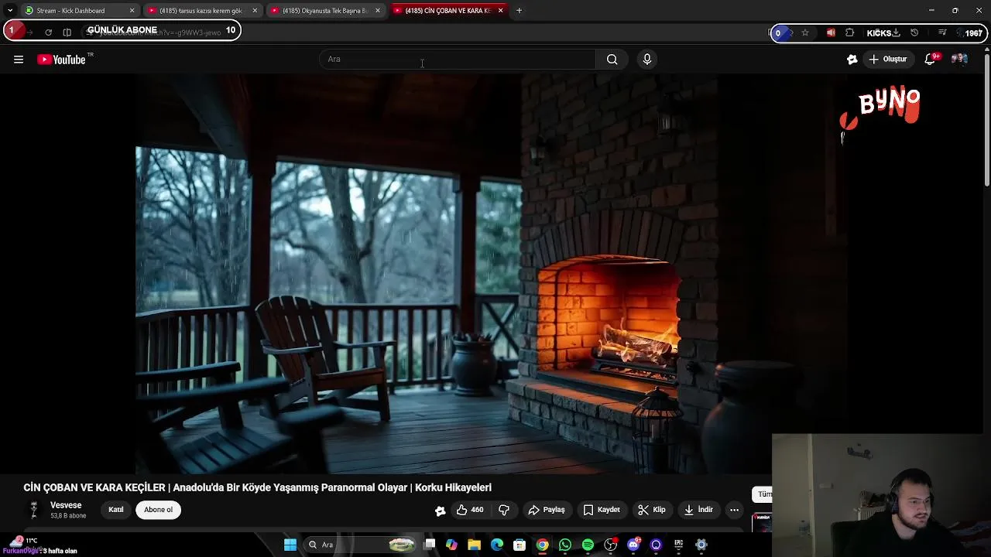
Task: Switch to the Okyanusta Tek Başına tab
Action: click(x=327, y=11)
